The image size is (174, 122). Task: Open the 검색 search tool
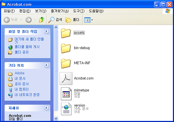click(55, 20)
